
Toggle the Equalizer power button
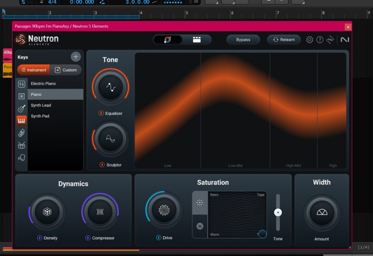click(x=101, y=113)
